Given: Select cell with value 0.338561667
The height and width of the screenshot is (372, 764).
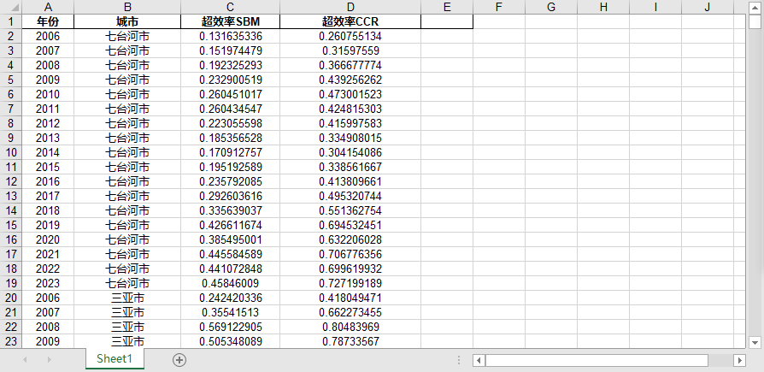Looking at the screenshot, I should click(x=350, y=167).
